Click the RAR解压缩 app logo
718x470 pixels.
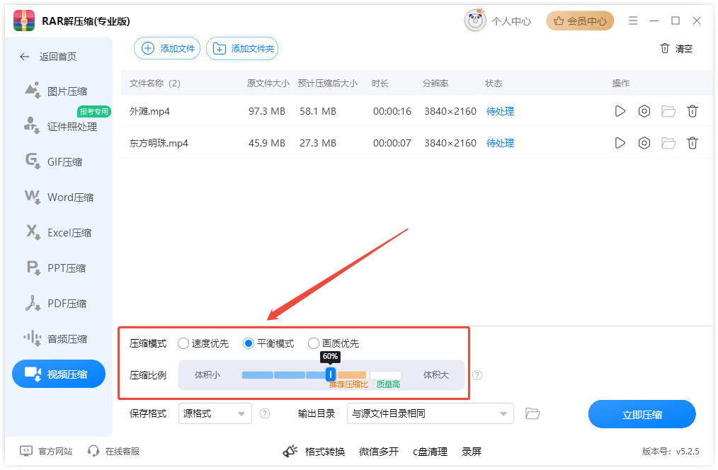24,21
